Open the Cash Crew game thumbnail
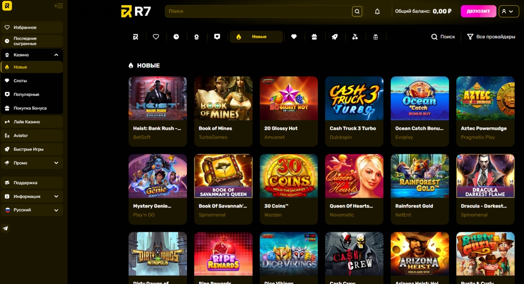This screenshot has width=524, height=284. tap(354, 254)
